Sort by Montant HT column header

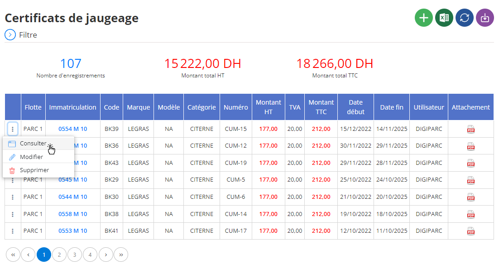pos(269,107)
